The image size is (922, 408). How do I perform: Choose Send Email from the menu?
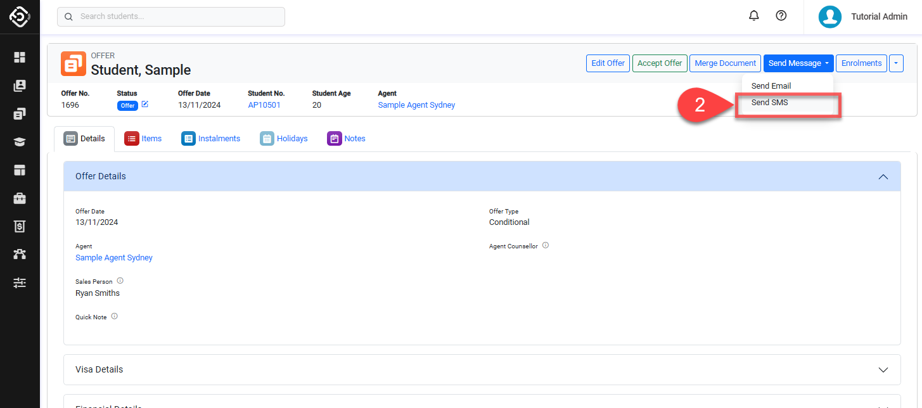[x=771, y=86]
